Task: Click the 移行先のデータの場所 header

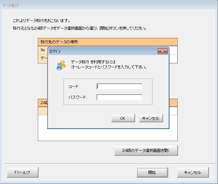Action: (108, 42)
